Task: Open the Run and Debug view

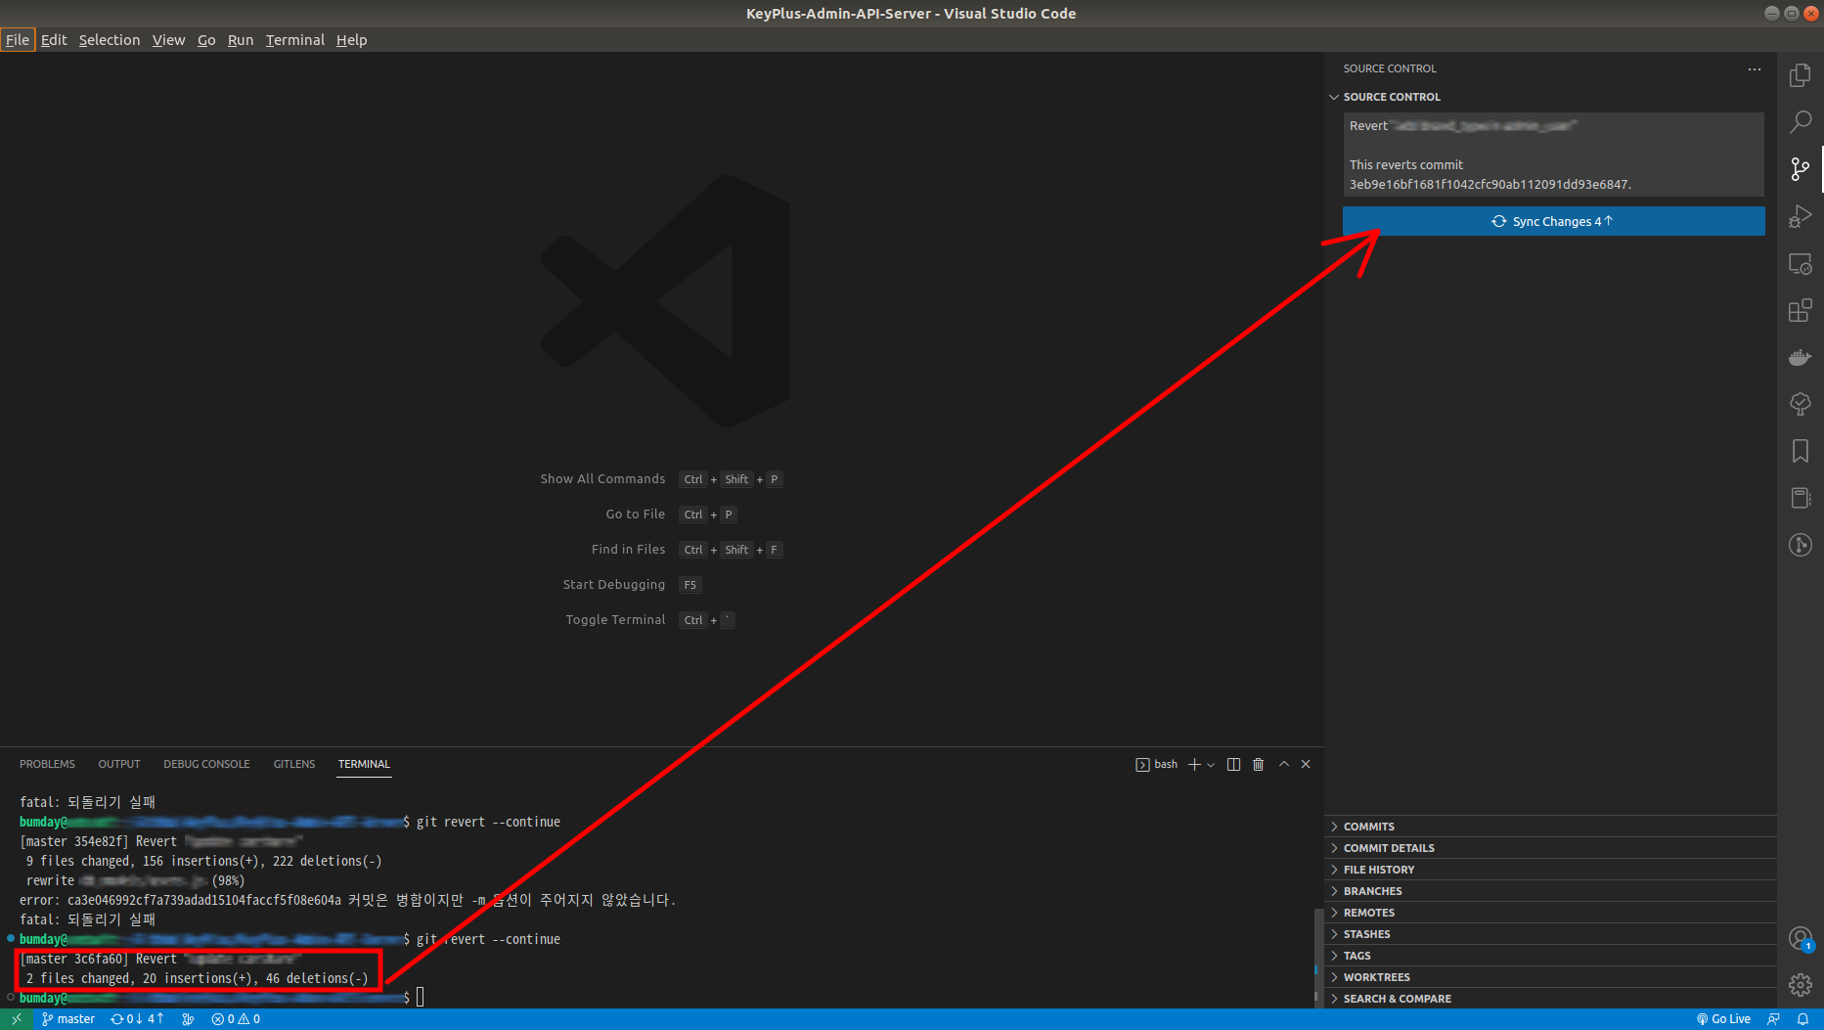Action: tap(1800, 216)
